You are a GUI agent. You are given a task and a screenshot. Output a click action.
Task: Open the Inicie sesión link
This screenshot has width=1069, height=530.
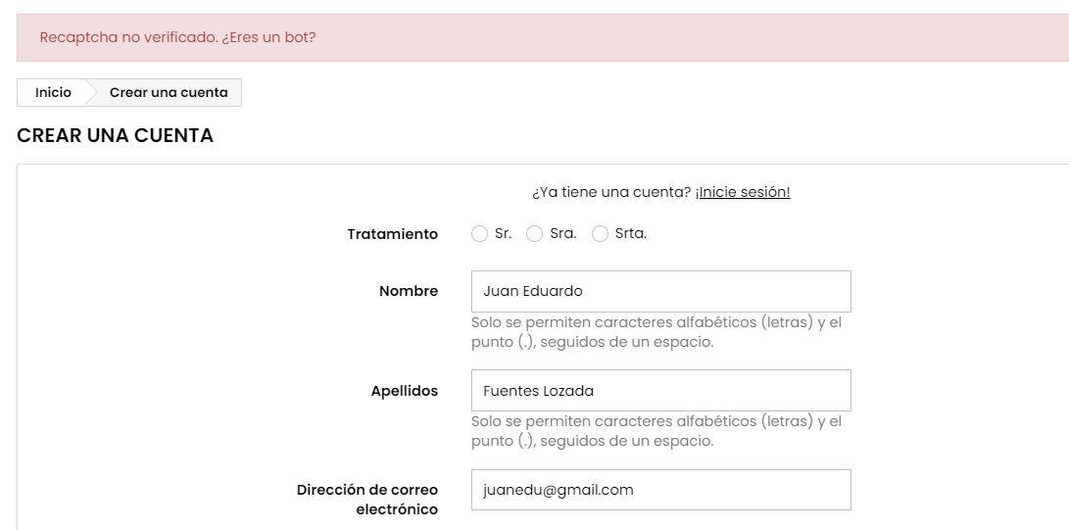pyautogui.click(x=743, y=192)
